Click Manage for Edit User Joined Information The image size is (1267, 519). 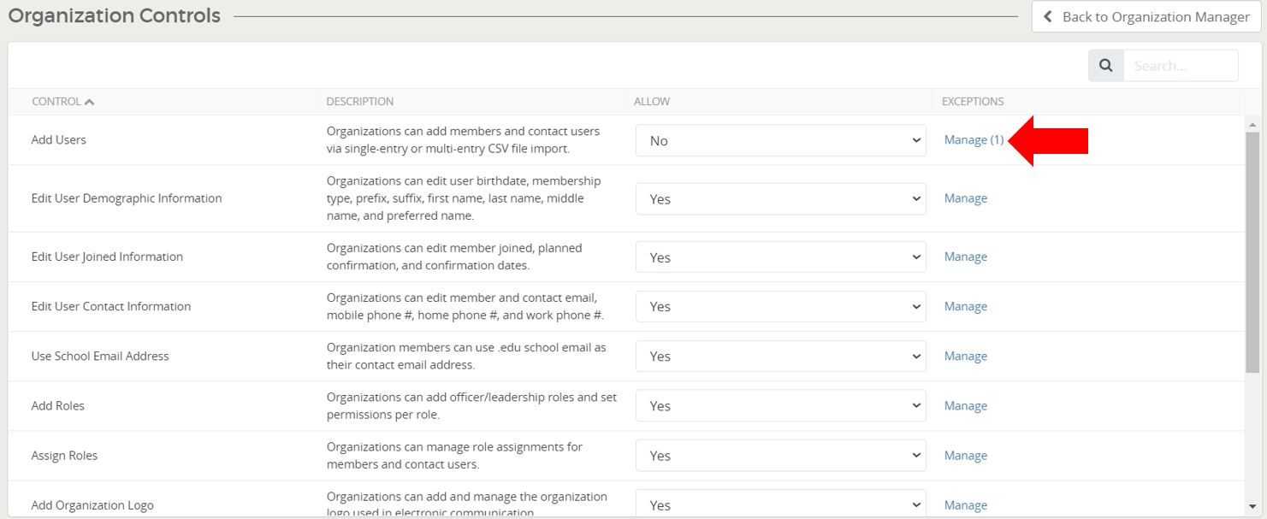(966, 257)
